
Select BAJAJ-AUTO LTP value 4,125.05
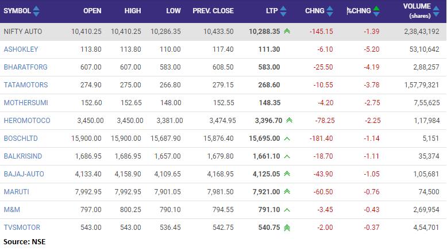pos(266,174)
